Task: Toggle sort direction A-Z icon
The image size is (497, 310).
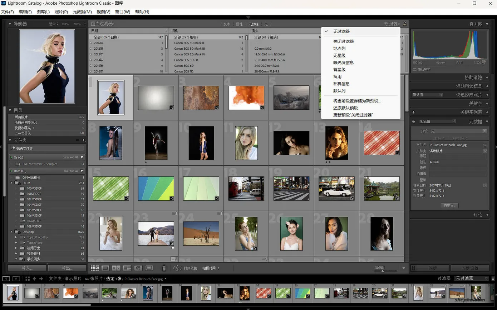Action: coord(177,268)
